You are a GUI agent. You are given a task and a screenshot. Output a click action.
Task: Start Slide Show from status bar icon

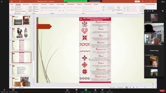pyautogui.click(x=137, y=88)
